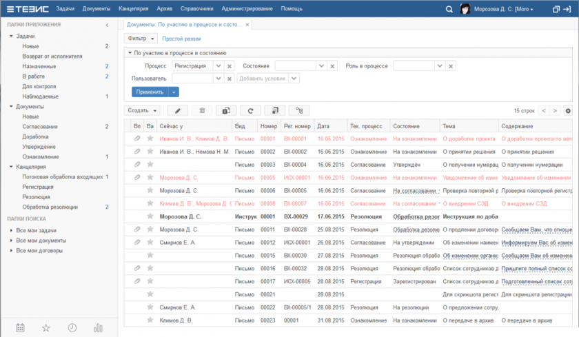Click the Применить button

point(150,92)
